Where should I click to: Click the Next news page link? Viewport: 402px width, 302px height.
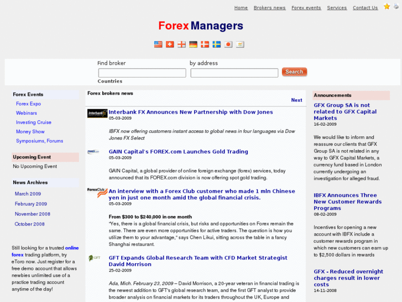(x=296, y=100)
